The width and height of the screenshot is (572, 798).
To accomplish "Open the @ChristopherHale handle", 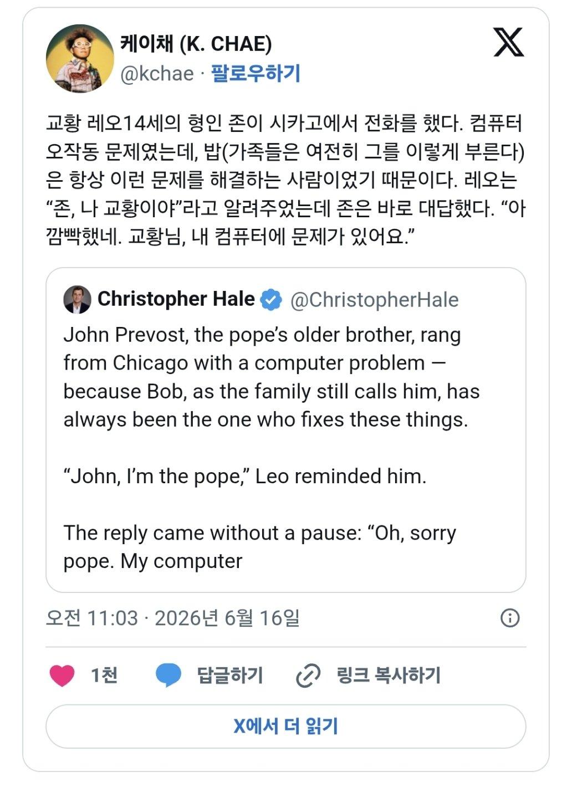I will point(375,300).
